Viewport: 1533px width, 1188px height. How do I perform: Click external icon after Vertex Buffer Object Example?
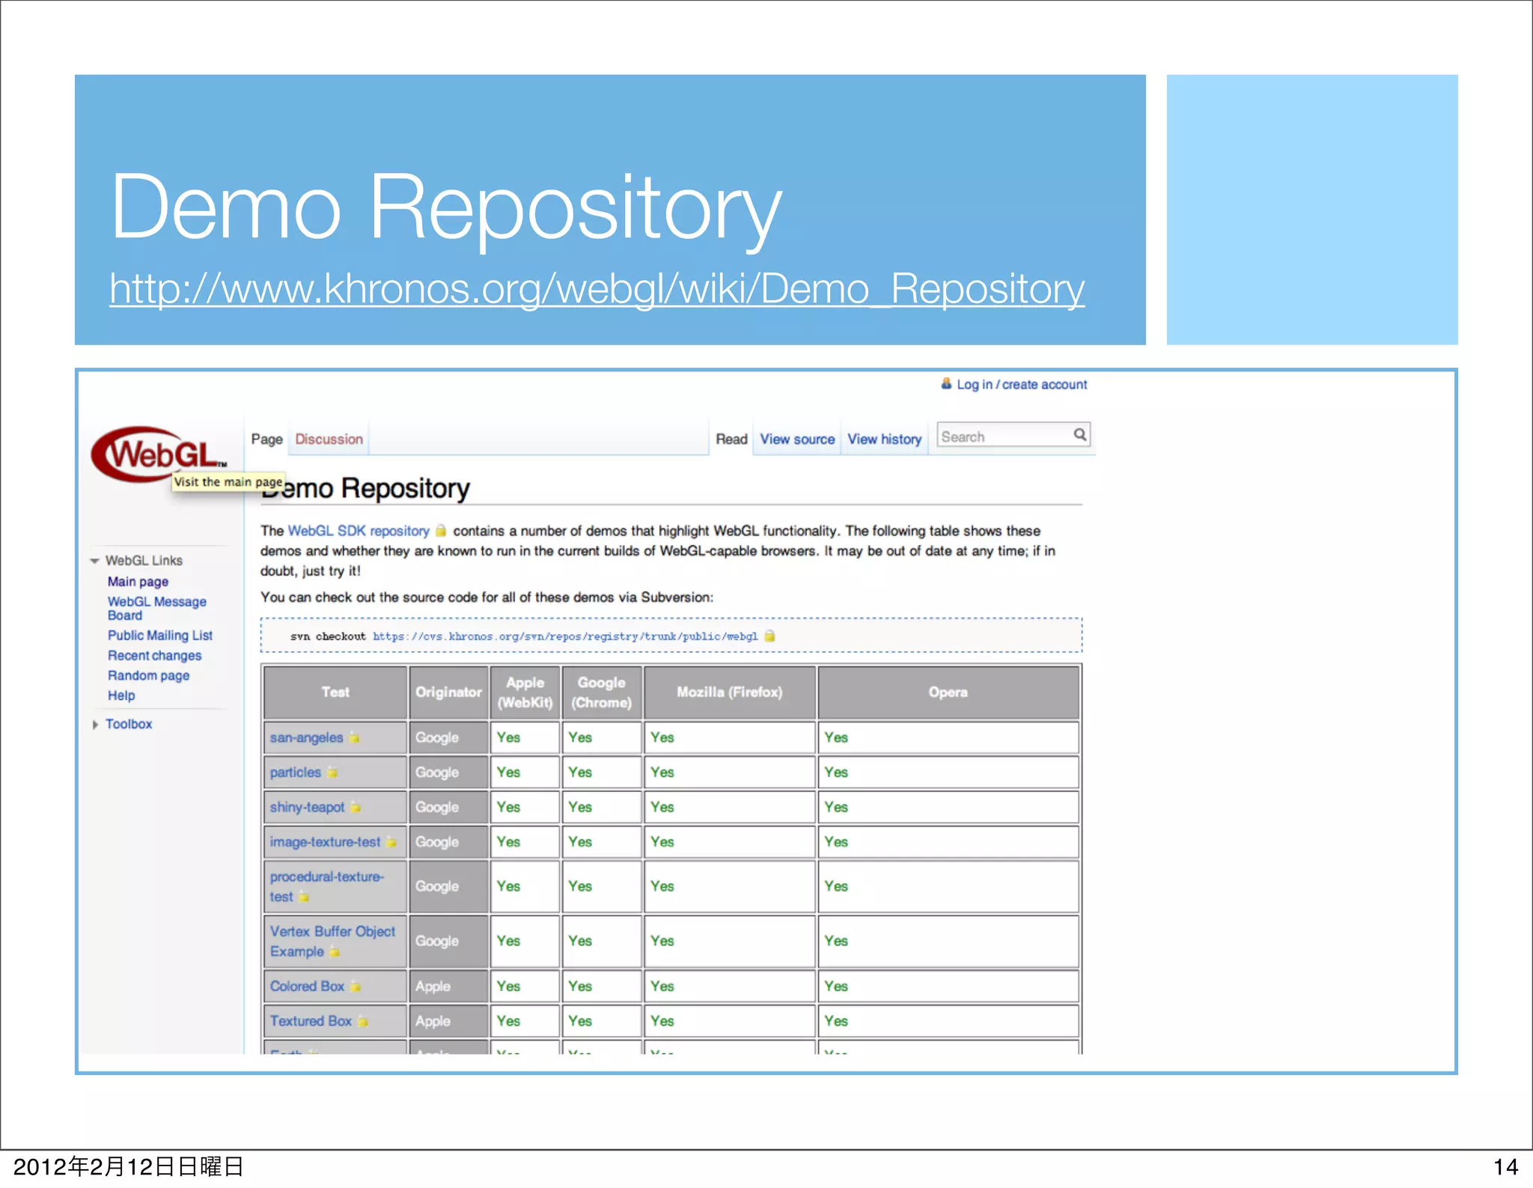click(x=335, y=952)
